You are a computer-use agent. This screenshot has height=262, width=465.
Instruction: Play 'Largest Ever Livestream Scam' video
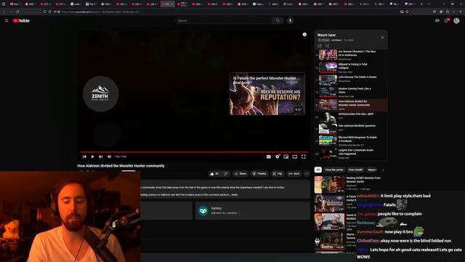coord(351,154)
